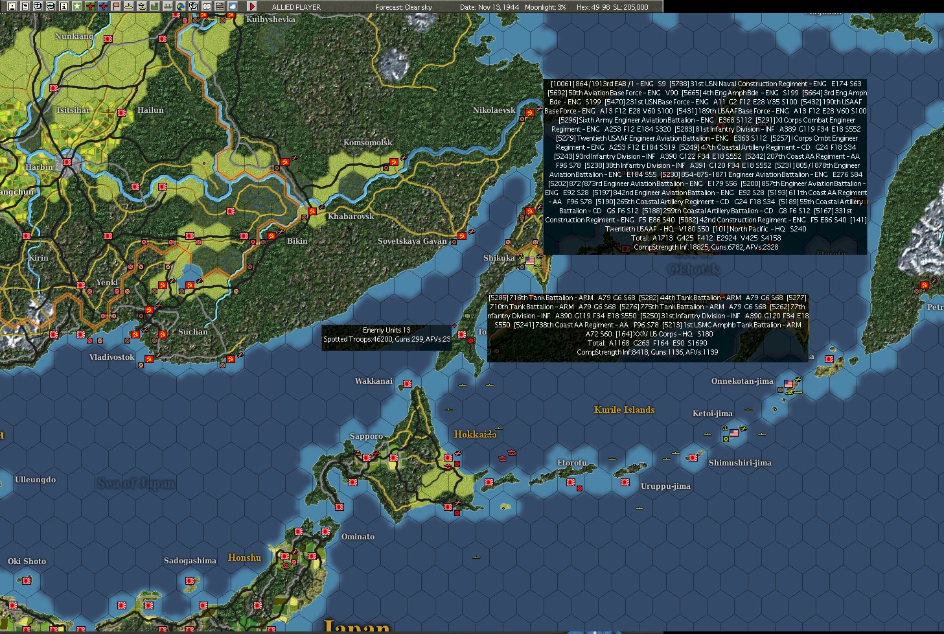Screen dimensions: 944x634
Task: Click the stacked yellow ships toolbar icon
Action: pos(142,6)
